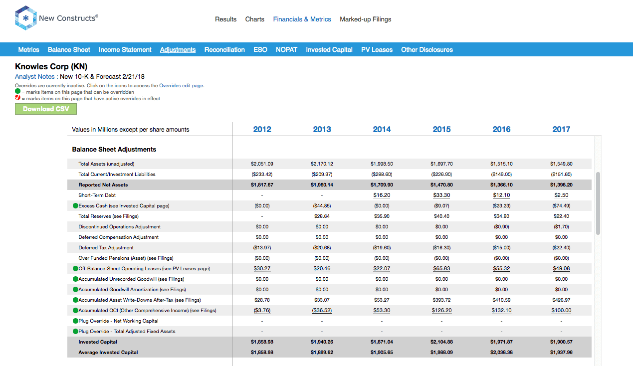Open the Results menu item

click(225, 19)
